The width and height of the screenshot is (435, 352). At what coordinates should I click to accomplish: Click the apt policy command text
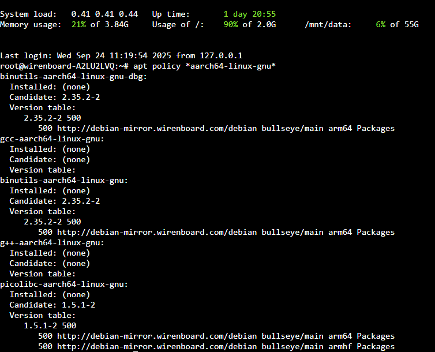[204, 66]
